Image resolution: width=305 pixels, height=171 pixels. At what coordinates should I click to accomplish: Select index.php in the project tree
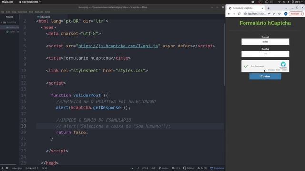pos(12,28)
